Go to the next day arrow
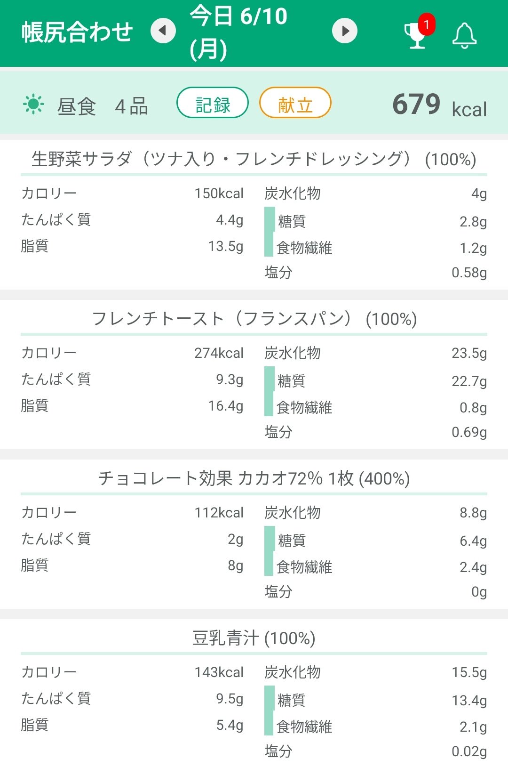The width and height of the screenshot is (508, 767). coord(345,31)
